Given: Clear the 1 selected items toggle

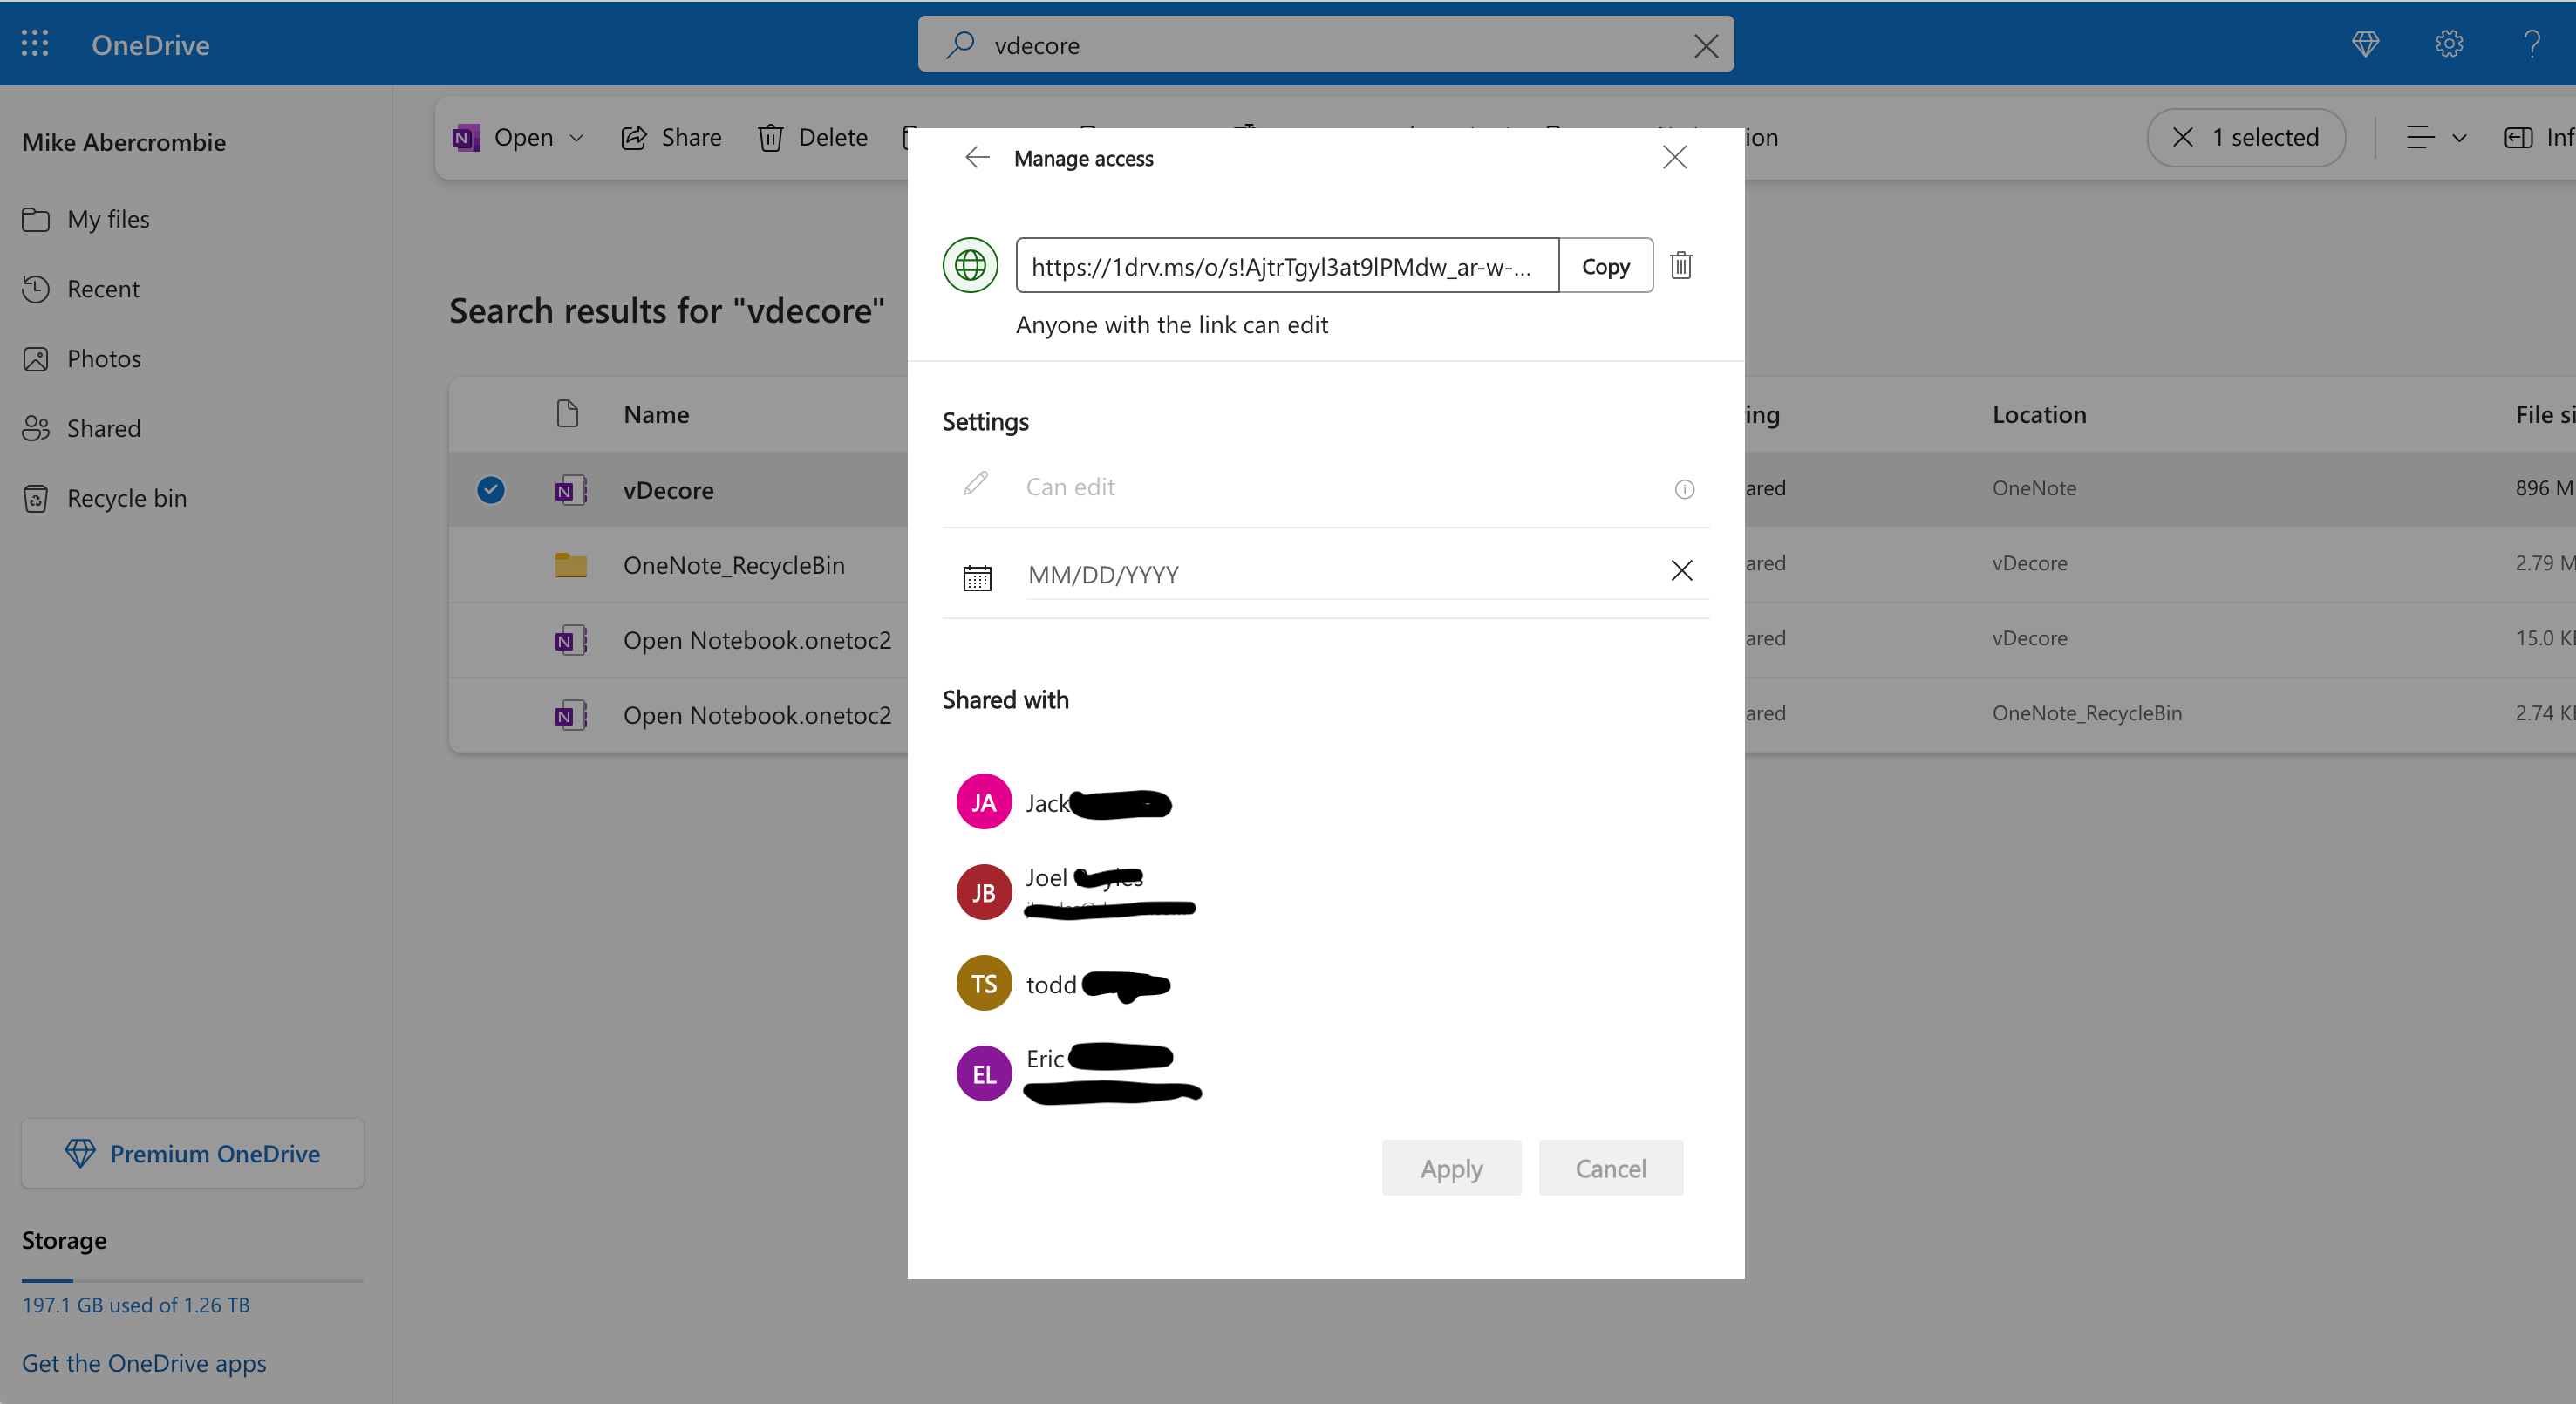Looking at the screenshot, I should pyautogui.click(x=2183, y=138).
